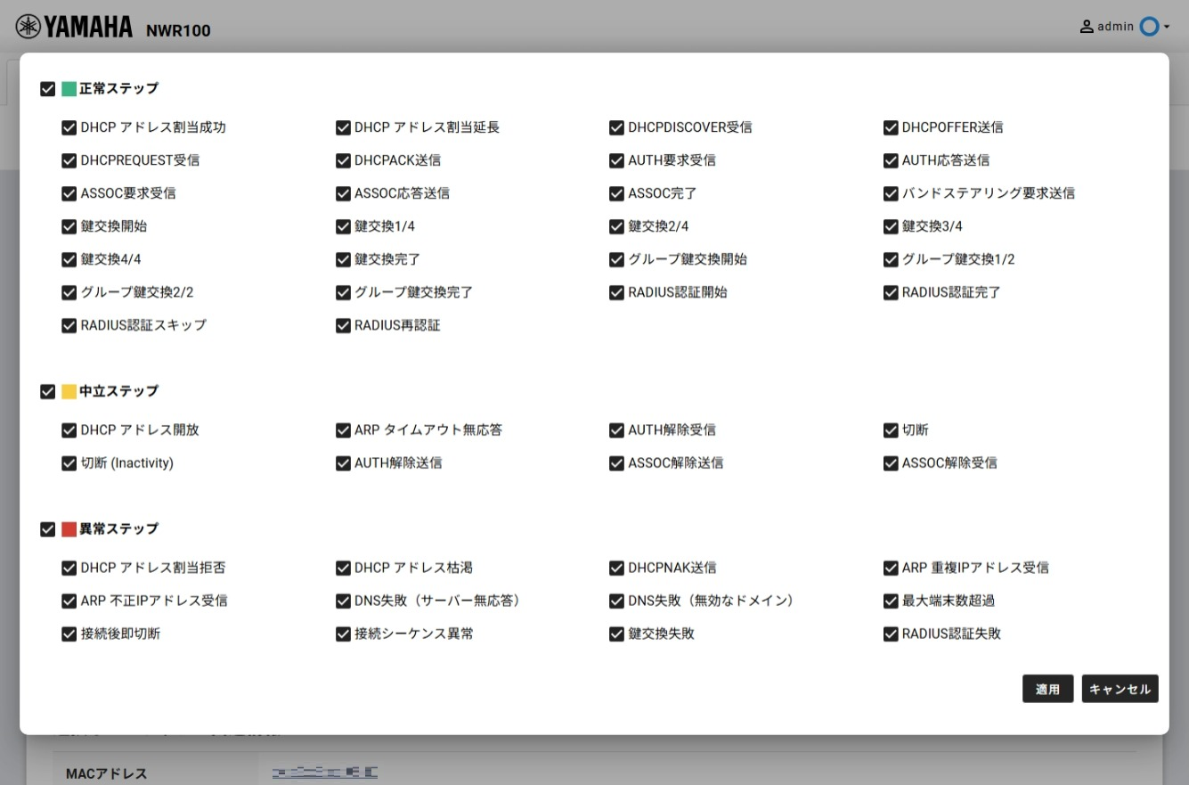Click the キャンセル button

[x=1120, y=689]
